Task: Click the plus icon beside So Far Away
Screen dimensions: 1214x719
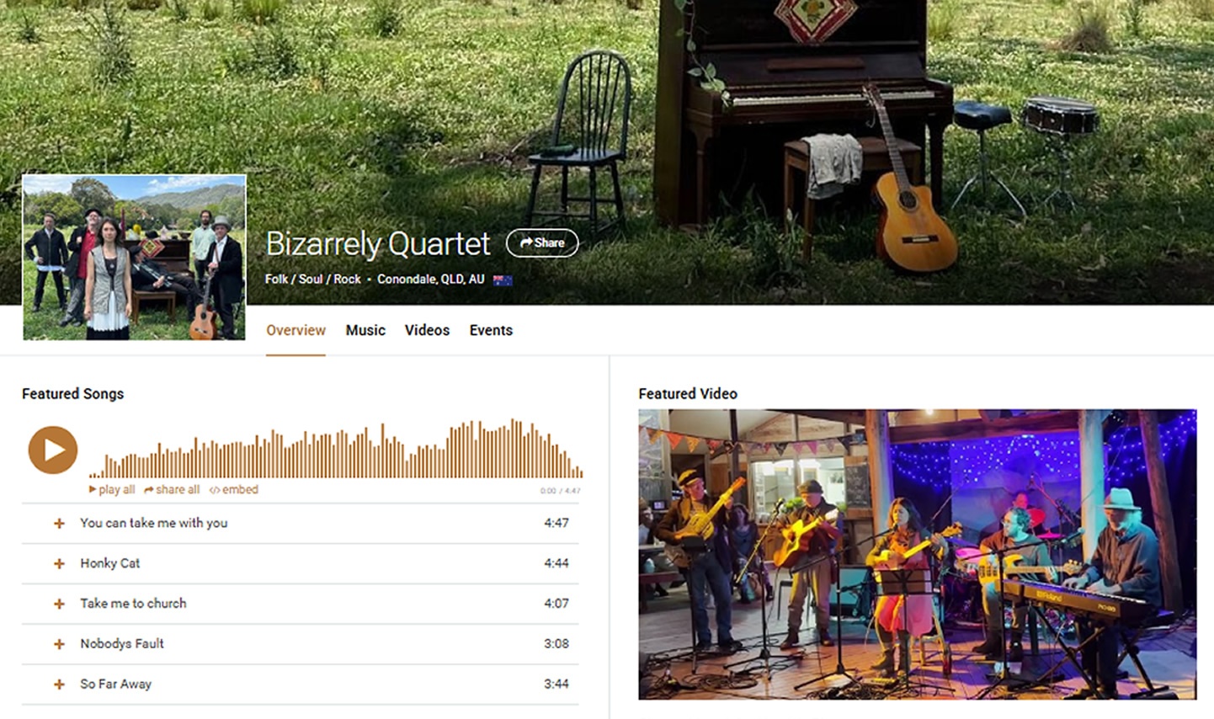Action: [x=59, y=684]
